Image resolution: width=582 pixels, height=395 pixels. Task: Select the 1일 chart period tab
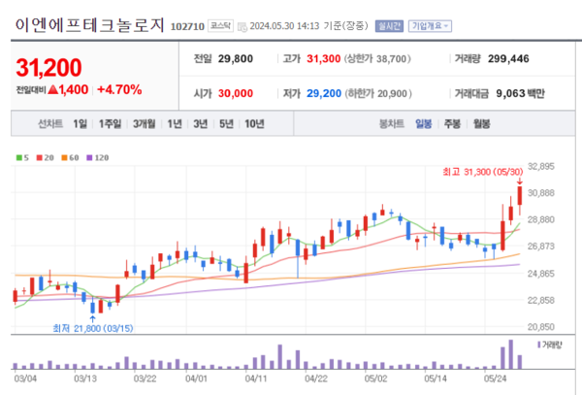(81, 124)
